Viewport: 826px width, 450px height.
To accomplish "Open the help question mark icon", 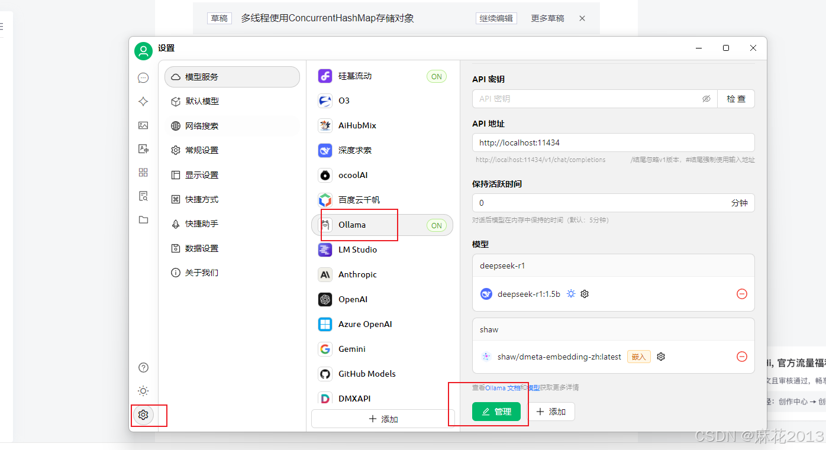I will point(143,367).
